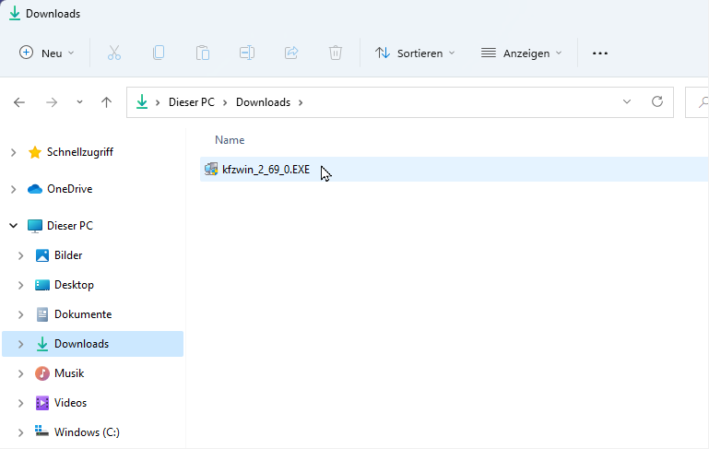The image size is (709, 449).
Task: Open Musik in navigation pane
Action: (x=69, y=373)
